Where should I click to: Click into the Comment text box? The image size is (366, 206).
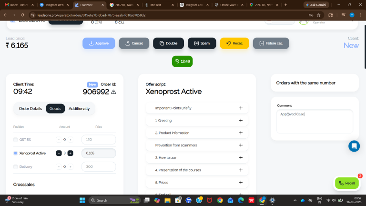pyautogui.click(x=315, y=122)
